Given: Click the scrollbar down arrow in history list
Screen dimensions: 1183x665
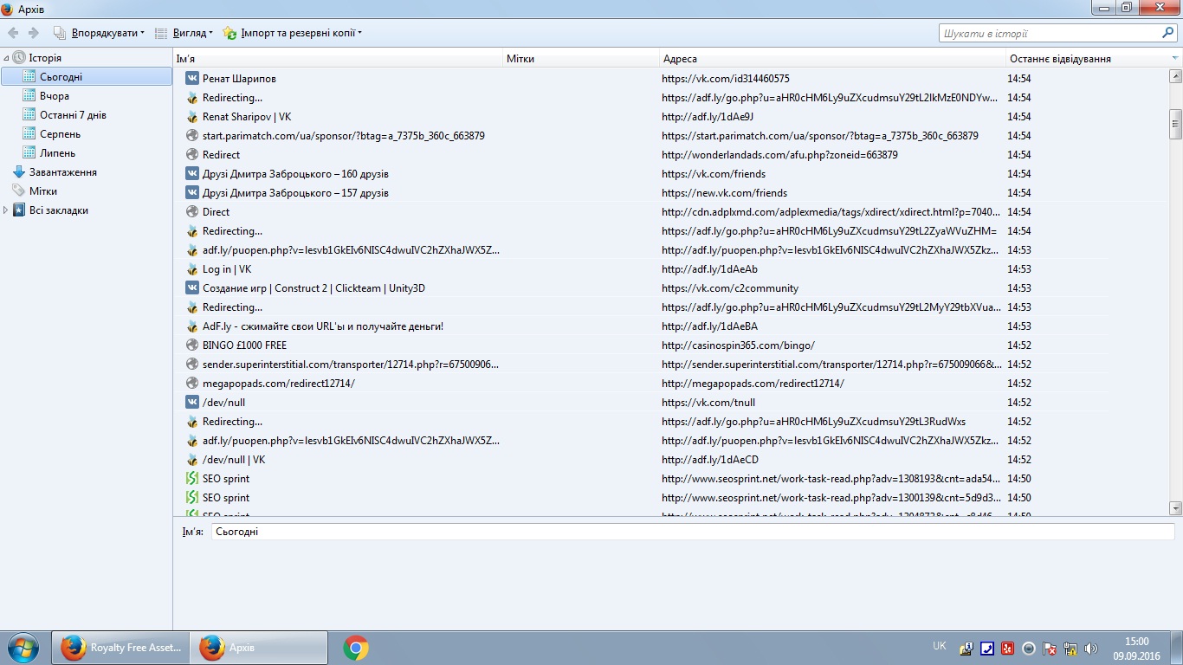Looking at the screenshot, I should tap(1175, 508).
